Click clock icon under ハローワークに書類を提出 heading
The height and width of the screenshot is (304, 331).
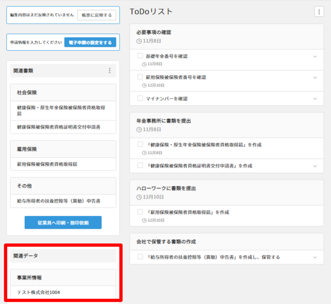139,197
